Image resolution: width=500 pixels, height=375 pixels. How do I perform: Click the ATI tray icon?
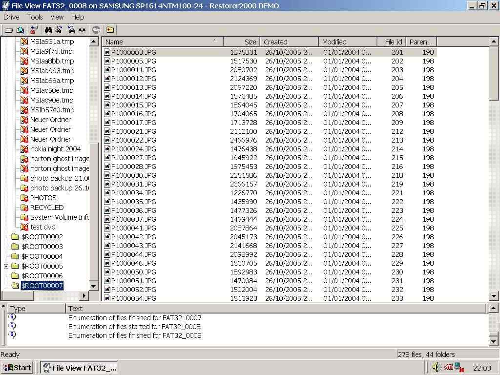tap(449, 367)
